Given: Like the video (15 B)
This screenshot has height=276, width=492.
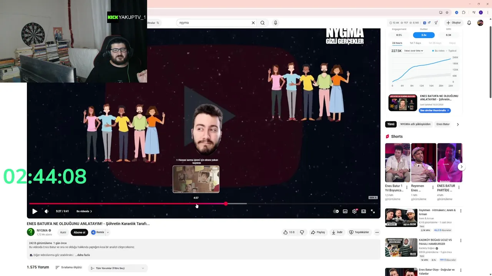Looking at the screenshot, I should tap(289, 232).
